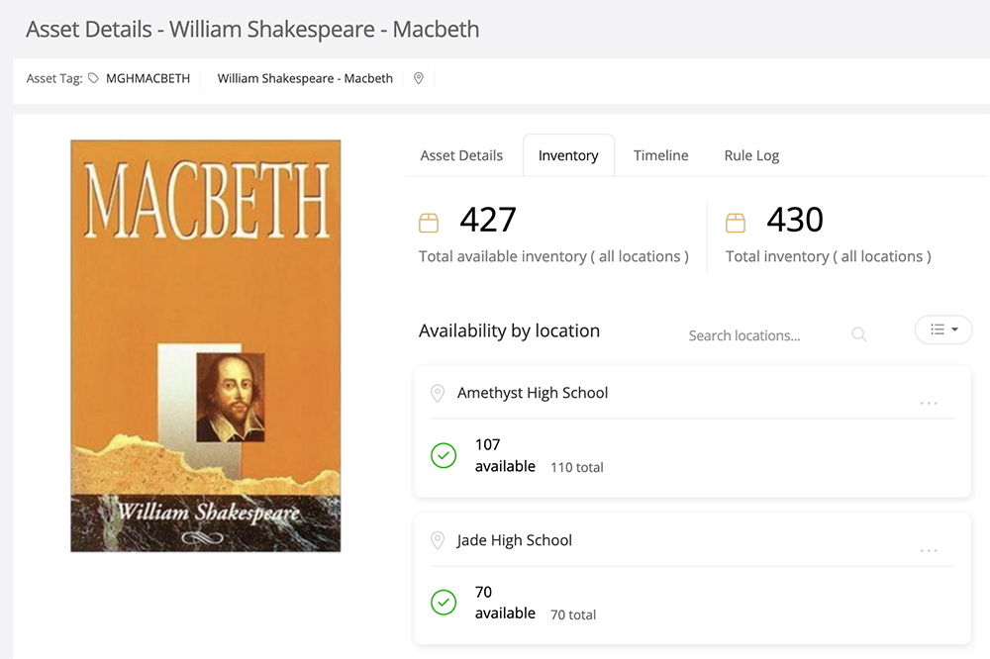This screenshot has width=990, height=659.
Task: Select the location pin beside Jade High School
Action: 437,540
